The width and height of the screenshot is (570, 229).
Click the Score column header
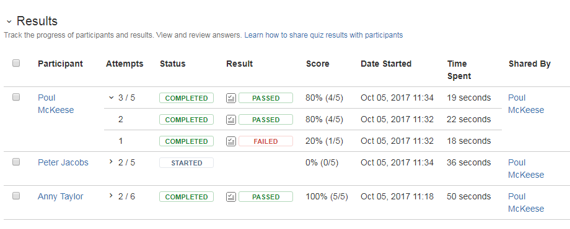(x=318, y=64)
